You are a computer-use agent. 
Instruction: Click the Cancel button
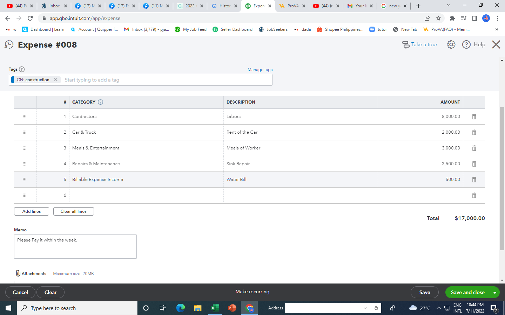(20, 292)
